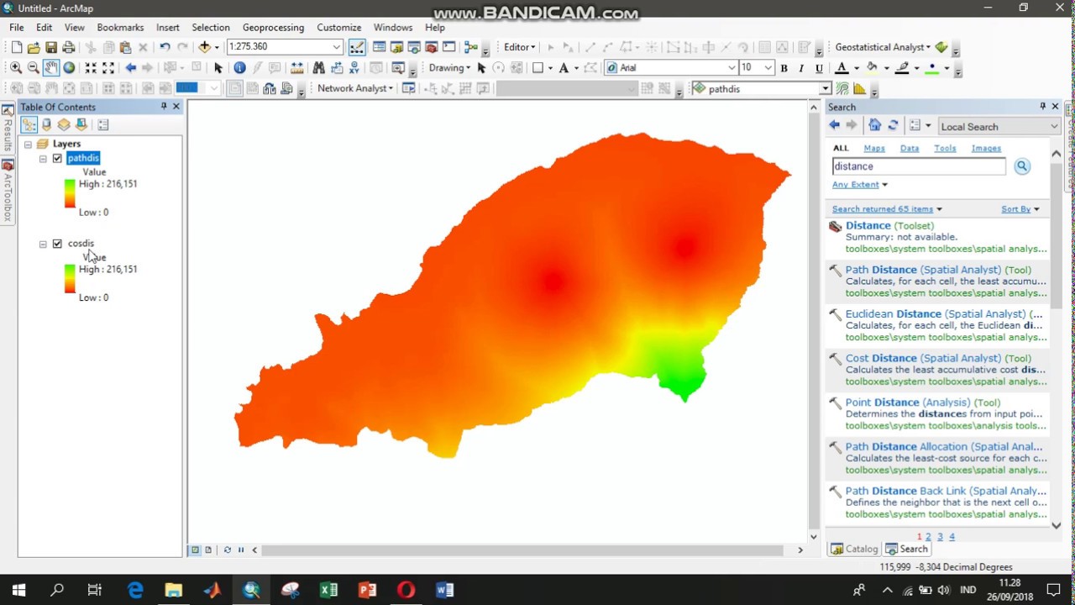Image resolution: width=1075 pixels, height=605 pixels.
Task: Toggle italic text formatting
Action: (801, 68)
